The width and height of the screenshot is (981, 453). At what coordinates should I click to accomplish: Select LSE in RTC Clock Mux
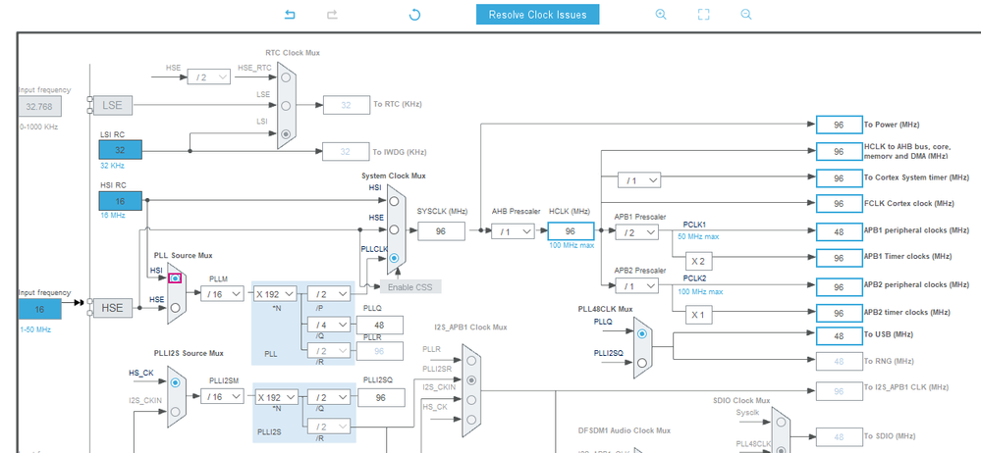[286, 106]
